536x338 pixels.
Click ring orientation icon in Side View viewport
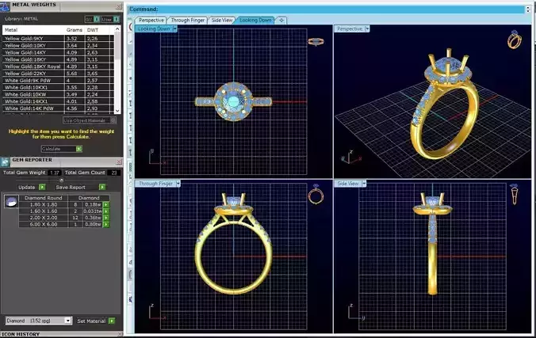[514, 194]
